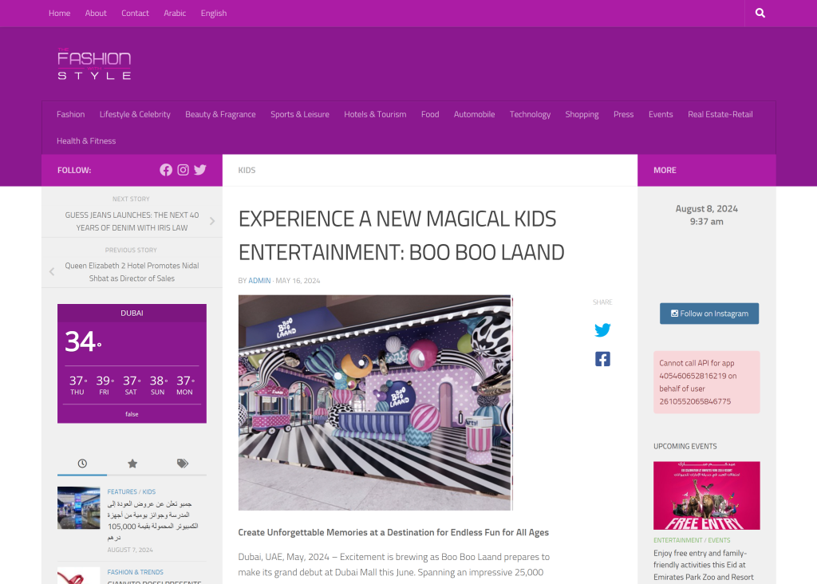The image size is (817, 584).
Task: Open the search magnifier icon
Action: pos(760,13)
